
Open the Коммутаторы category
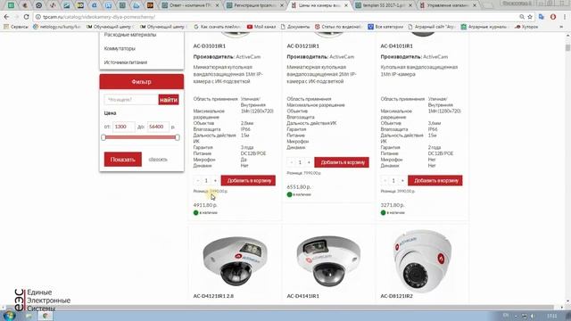[x=120, y=48]
